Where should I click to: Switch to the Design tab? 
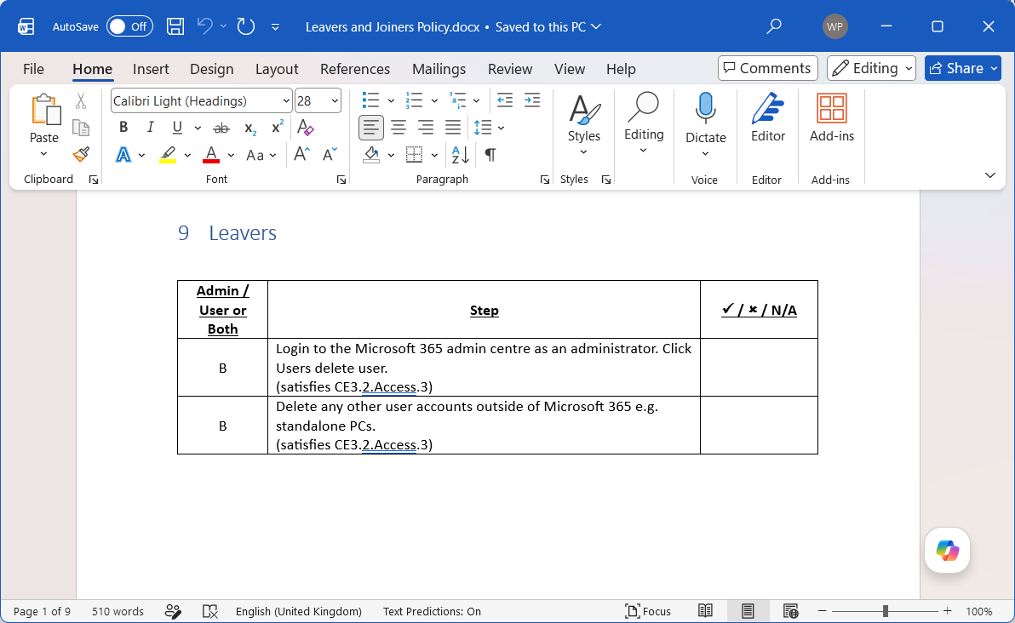(x=212, y=69)
